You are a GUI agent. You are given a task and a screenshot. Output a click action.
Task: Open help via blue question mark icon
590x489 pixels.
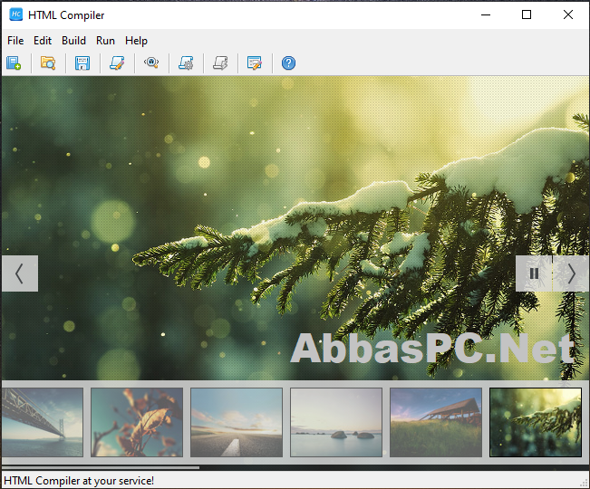tap(288, 63)
